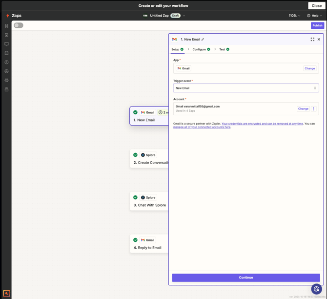Open the calendar icon in sidebar
Image resolution: width=327 pixels, height=299 pixels.
pyautogui.click(x=7, y=53)
